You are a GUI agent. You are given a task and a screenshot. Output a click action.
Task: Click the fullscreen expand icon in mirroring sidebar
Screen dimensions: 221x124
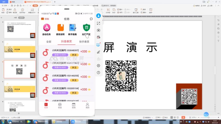[98, 23]
